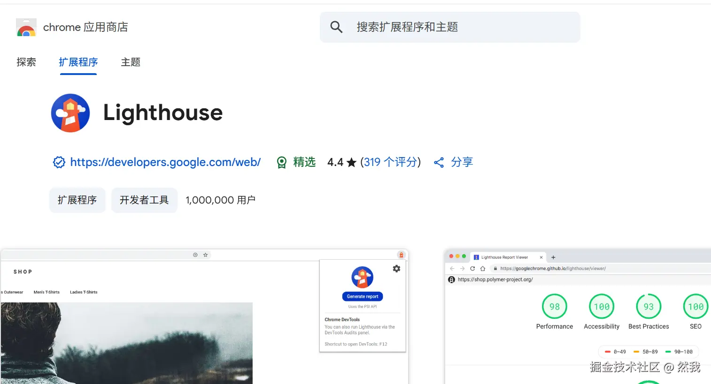The width and height of the screenshot is (711, 384).
Task: Click the browser forward arrow in screenshot
Action: [x=463, y=269]
